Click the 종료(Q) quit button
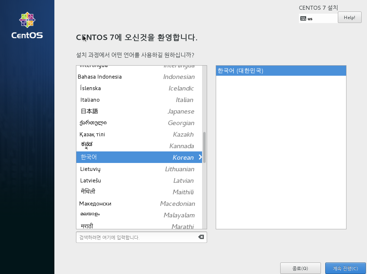The height and width of the screenshot is (274, 367). click(x=300, y=268)
